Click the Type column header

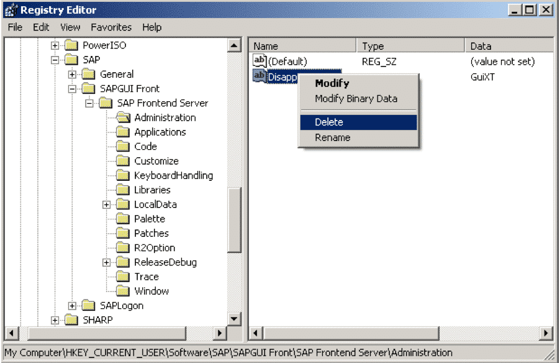click(411, 46)
